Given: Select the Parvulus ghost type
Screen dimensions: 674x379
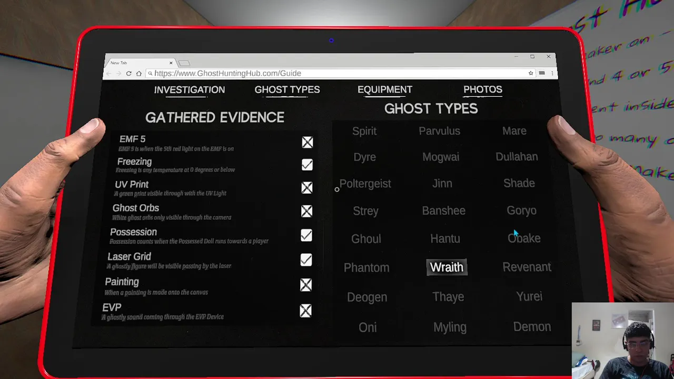Looking at the screenshot, I should 440,131.
